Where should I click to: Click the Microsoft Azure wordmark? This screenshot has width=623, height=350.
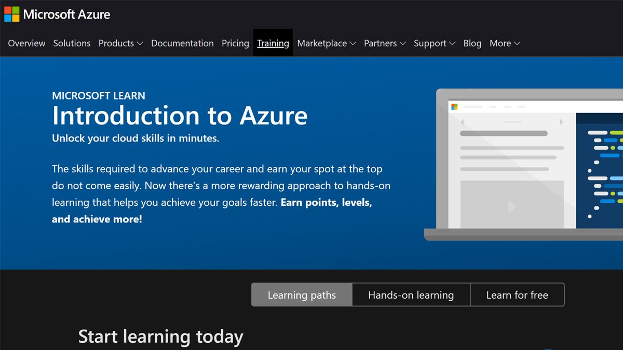66,14
